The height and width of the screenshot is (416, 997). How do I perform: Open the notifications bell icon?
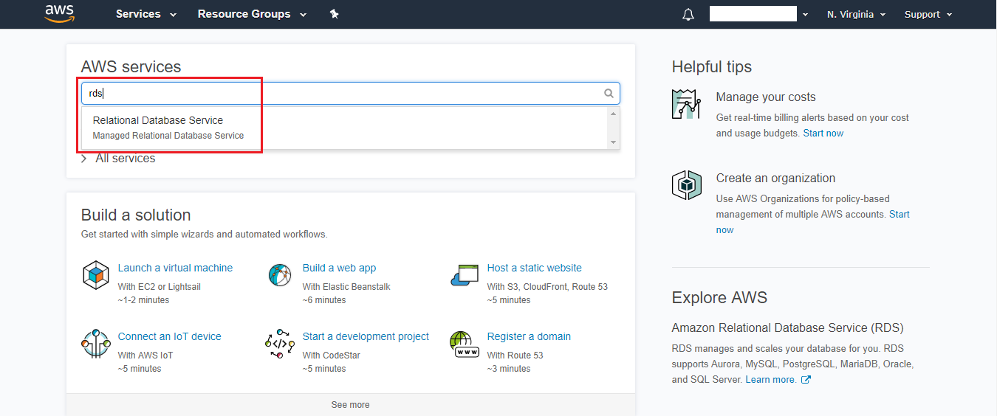pos(688,14)
